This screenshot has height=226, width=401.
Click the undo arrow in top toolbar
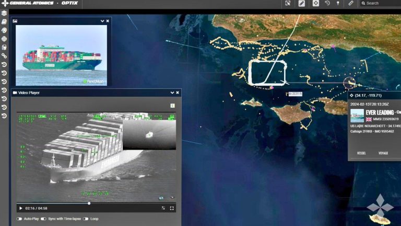click(327, 3)
